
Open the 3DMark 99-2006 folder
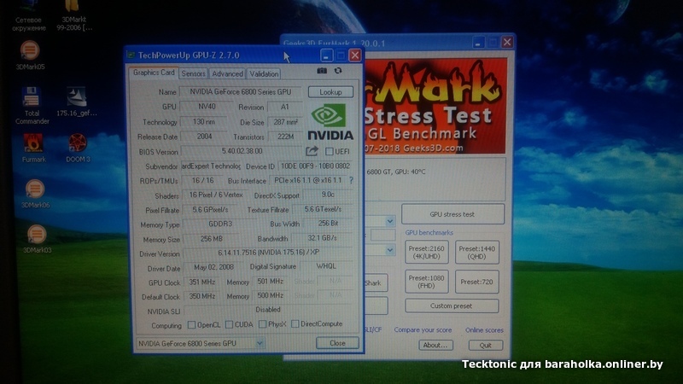click(74, 15)
